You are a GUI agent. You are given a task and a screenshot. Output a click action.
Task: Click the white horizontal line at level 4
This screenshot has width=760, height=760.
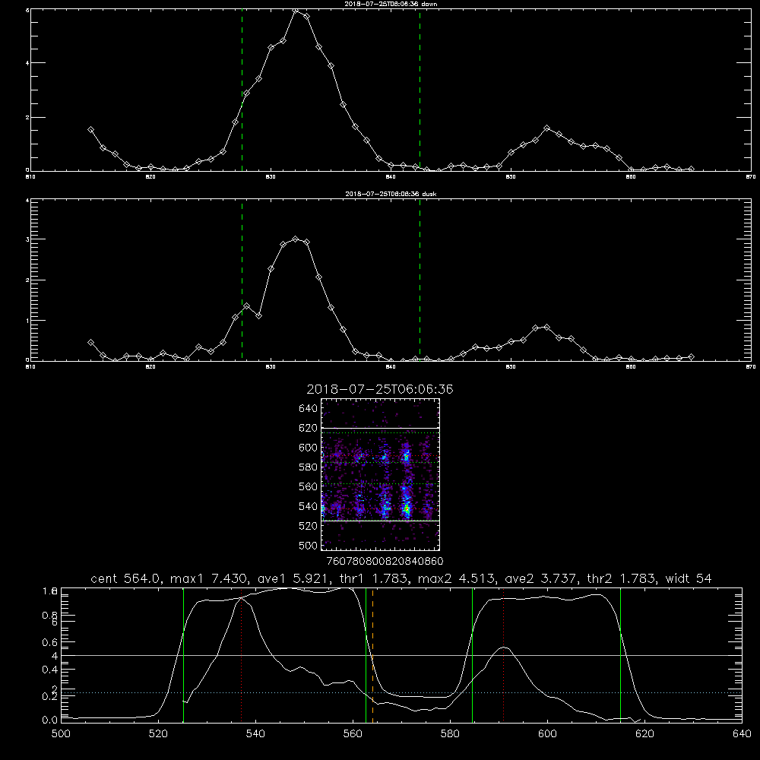tap(401, 655)
